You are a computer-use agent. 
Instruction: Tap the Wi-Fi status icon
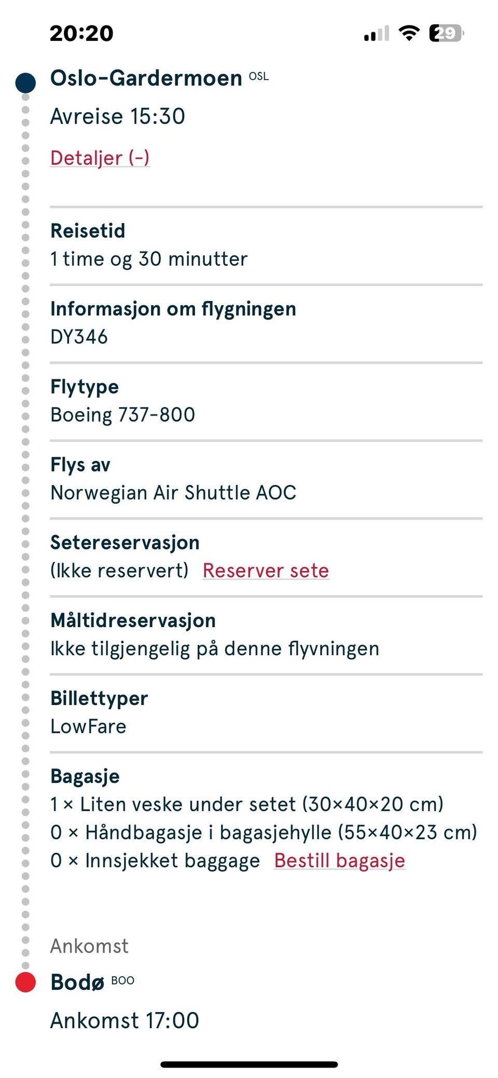409,33
